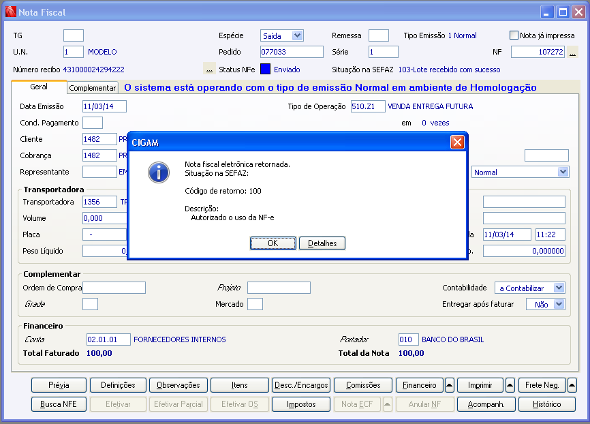Click the Cobrança field with 1482

[x=99, y=155]
